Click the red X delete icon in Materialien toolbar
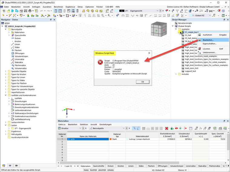This screenshot has height=172, width=230. pos(166,128)
